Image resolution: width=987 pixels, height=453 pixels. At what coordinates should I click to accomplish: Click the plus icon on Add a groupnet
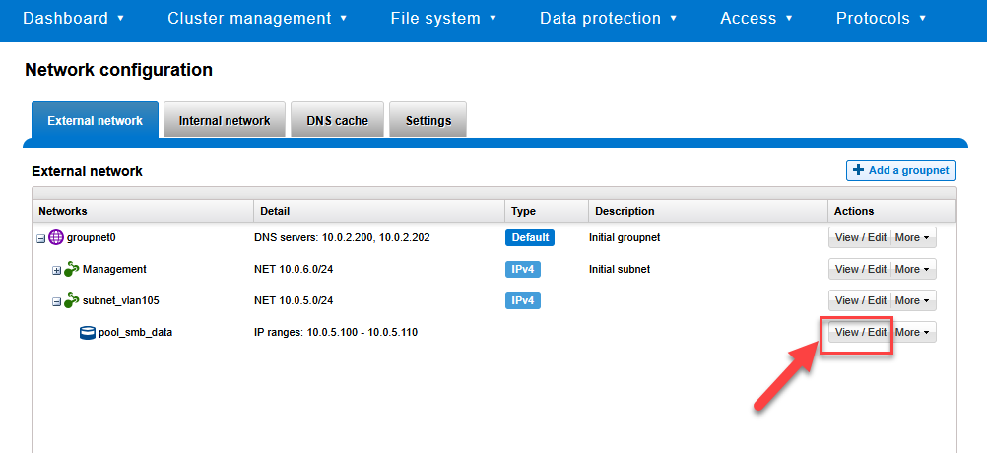point(858,170)
